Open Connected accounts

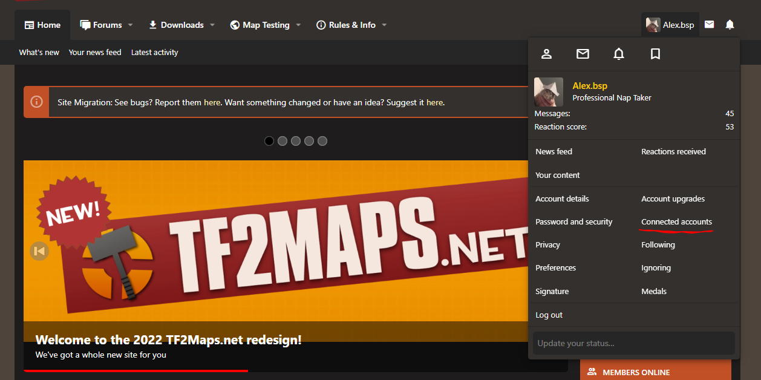(676, 222)
